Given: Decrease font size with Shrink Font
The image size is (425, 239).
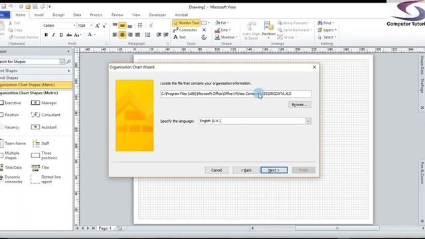Looking at the screenshot, I should coord(105,25).
